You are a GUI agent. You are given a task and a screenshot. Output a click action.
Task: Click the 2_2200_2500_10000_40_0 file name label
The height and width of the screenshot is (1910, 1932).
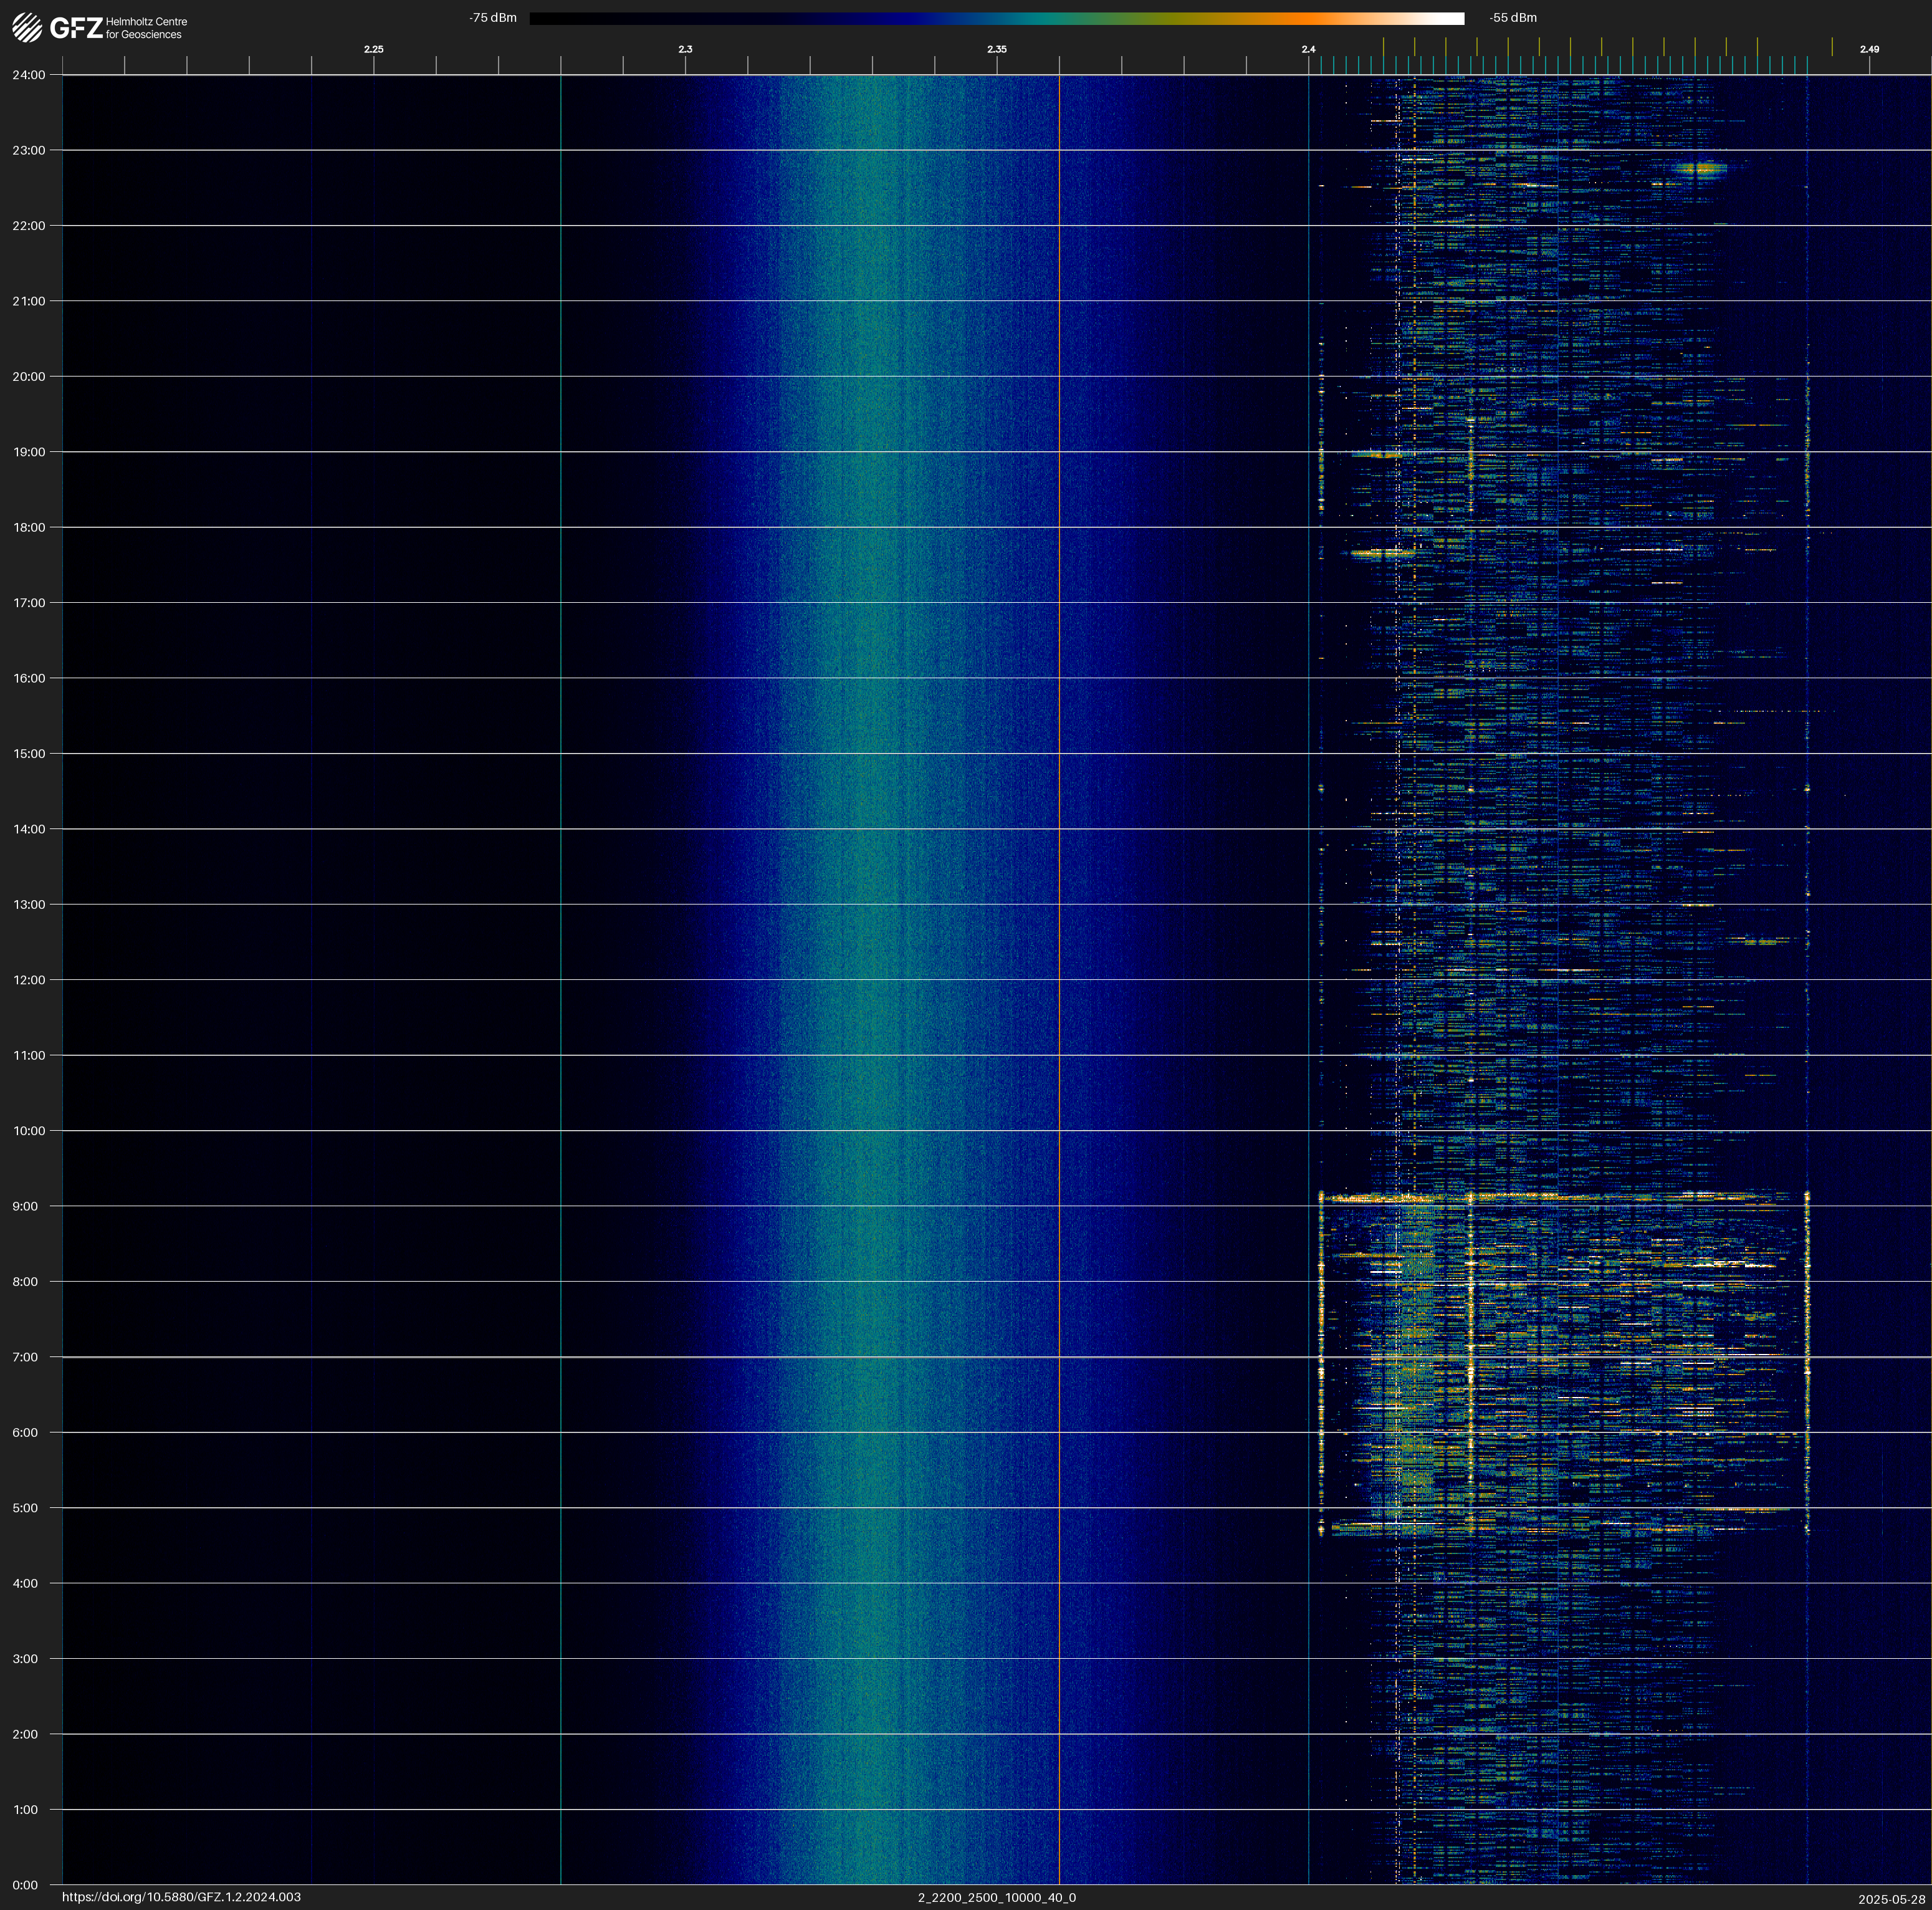pyautogui.click(x=996, y=1897)
